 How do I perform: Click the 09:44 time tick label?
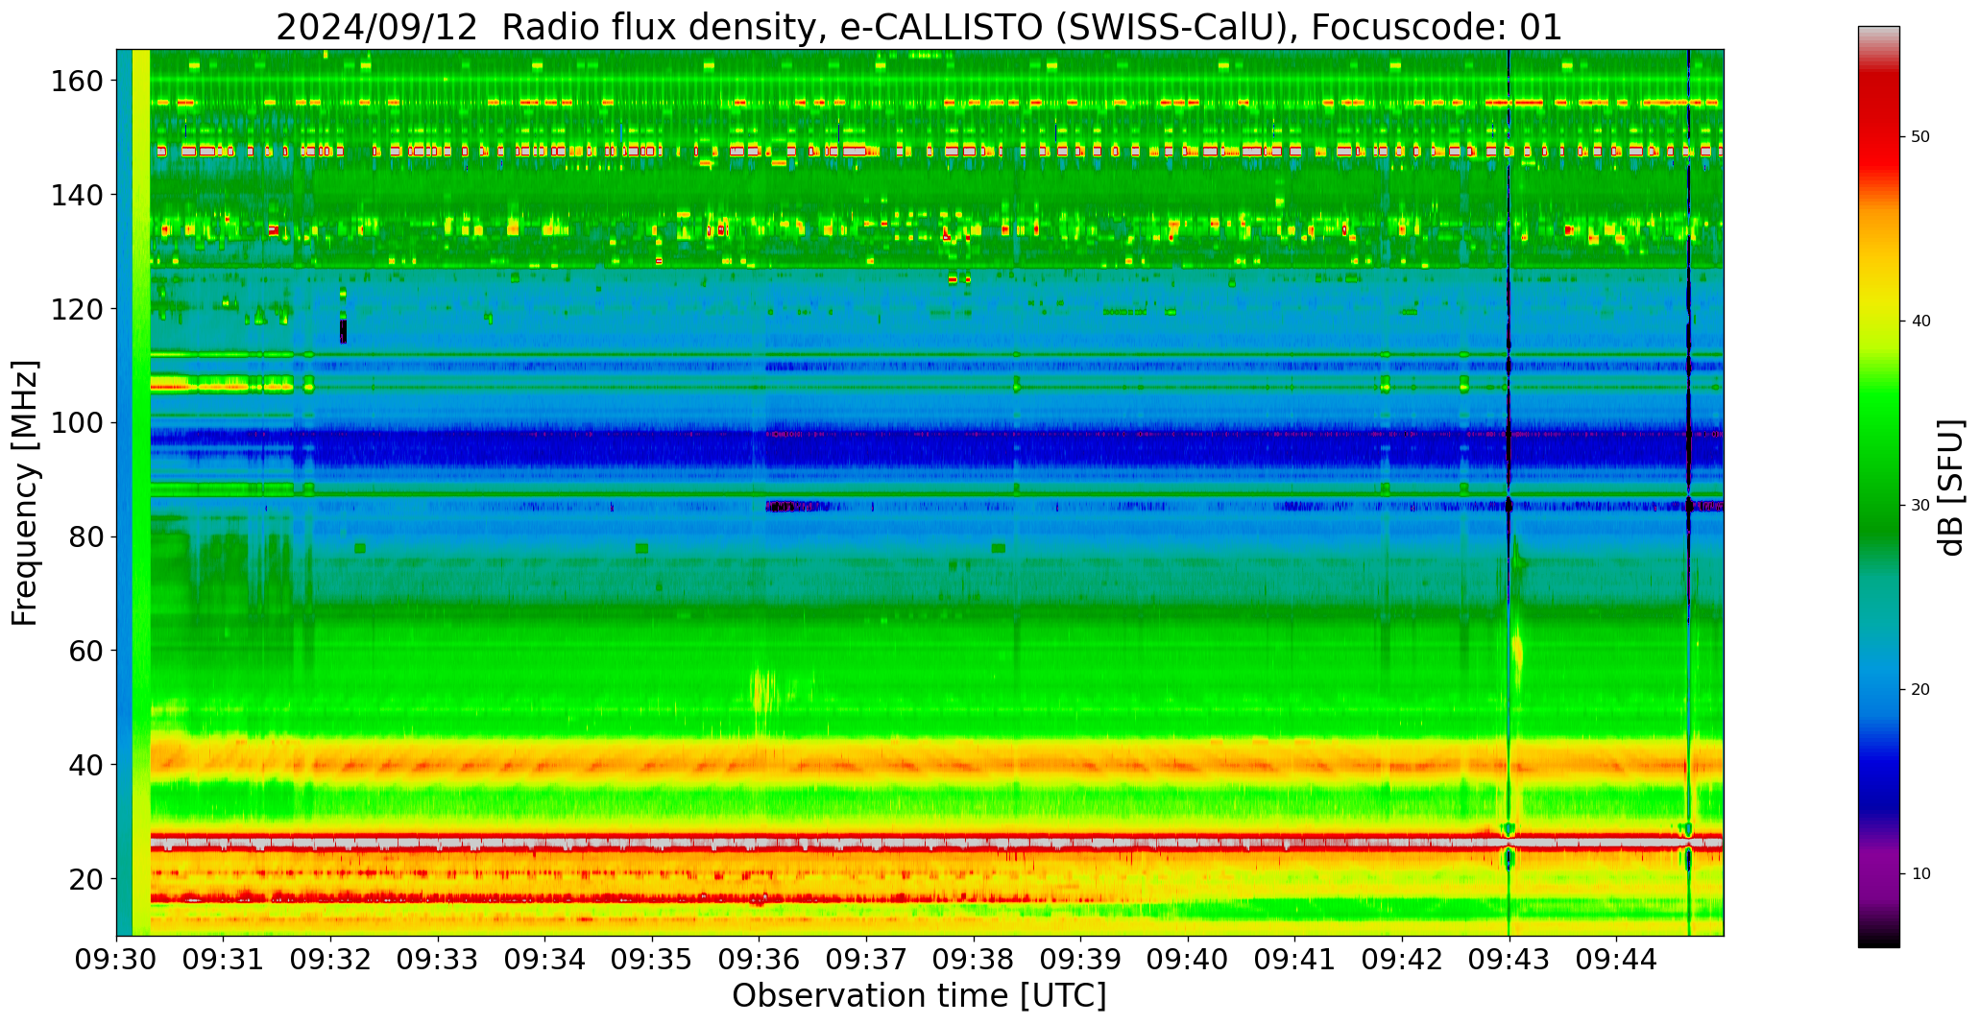tap(1616, 958)
